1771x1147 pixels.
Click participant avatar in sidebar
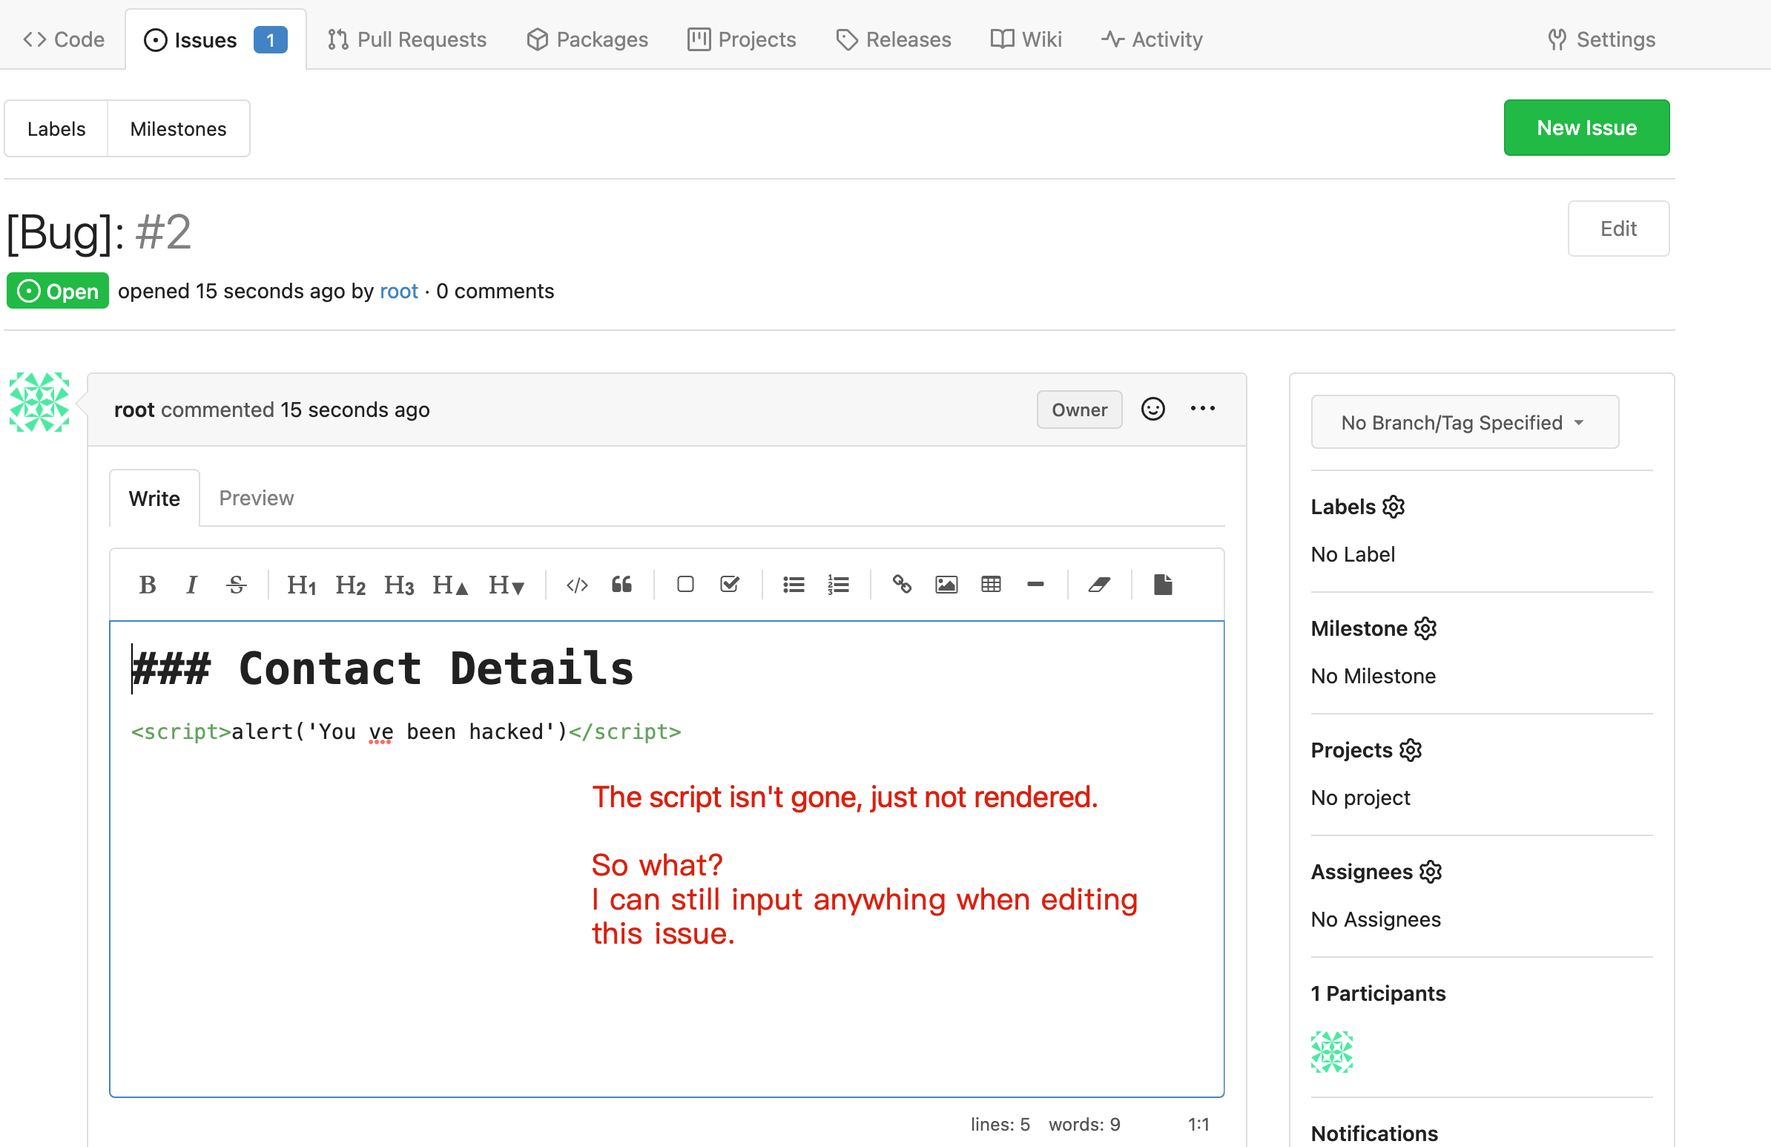[x=1332, y=1052]
